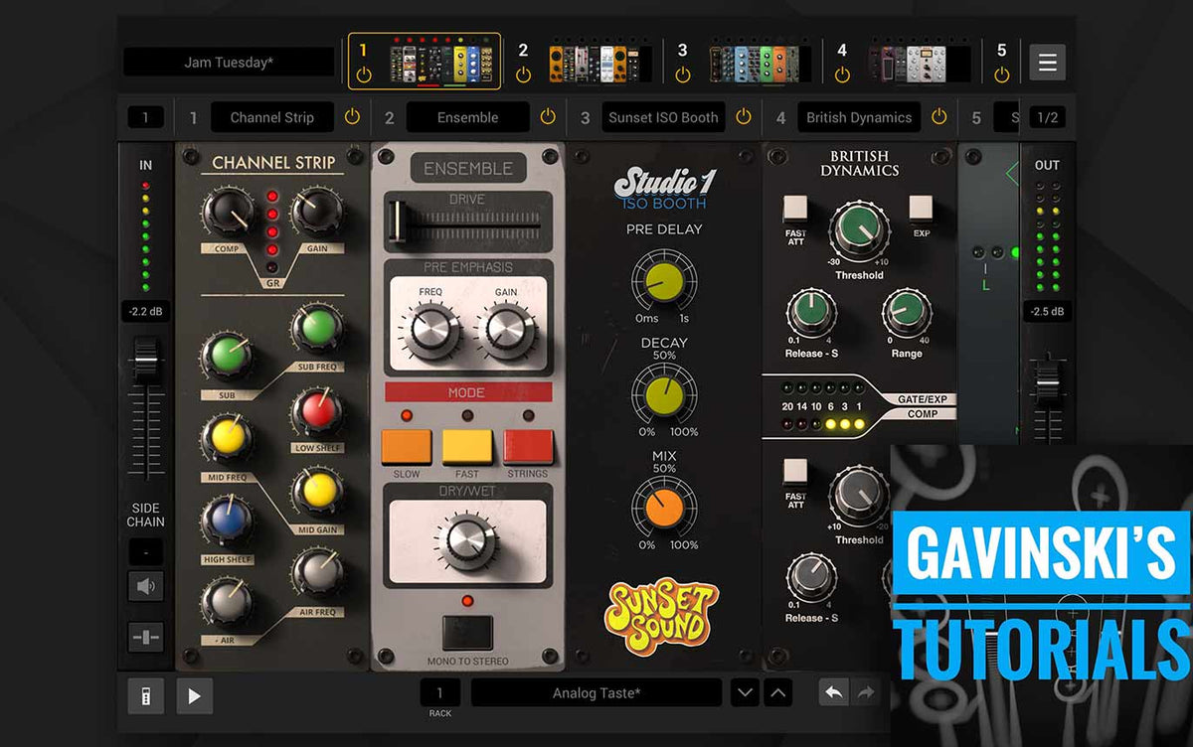1193x747 pixels.
Task: Click the orange MIX knob
Action: pyautogui.click(x=664, y=508)
